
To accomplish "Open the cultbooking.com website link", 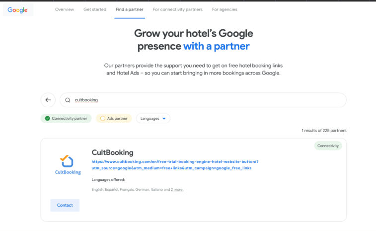I will tap(175, 165).
